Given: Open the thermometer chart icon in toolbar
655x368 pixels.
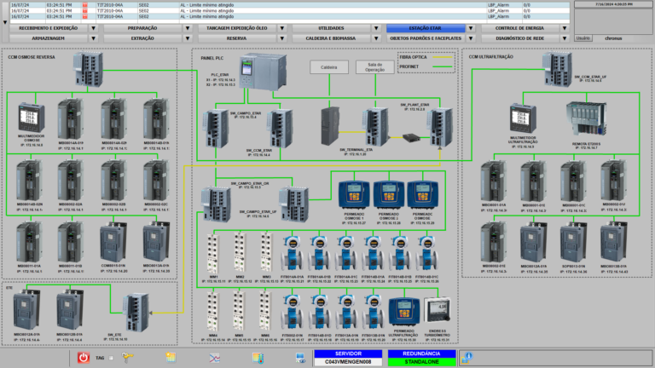Looking at the screenshot, I should click(x=258, y=358).
